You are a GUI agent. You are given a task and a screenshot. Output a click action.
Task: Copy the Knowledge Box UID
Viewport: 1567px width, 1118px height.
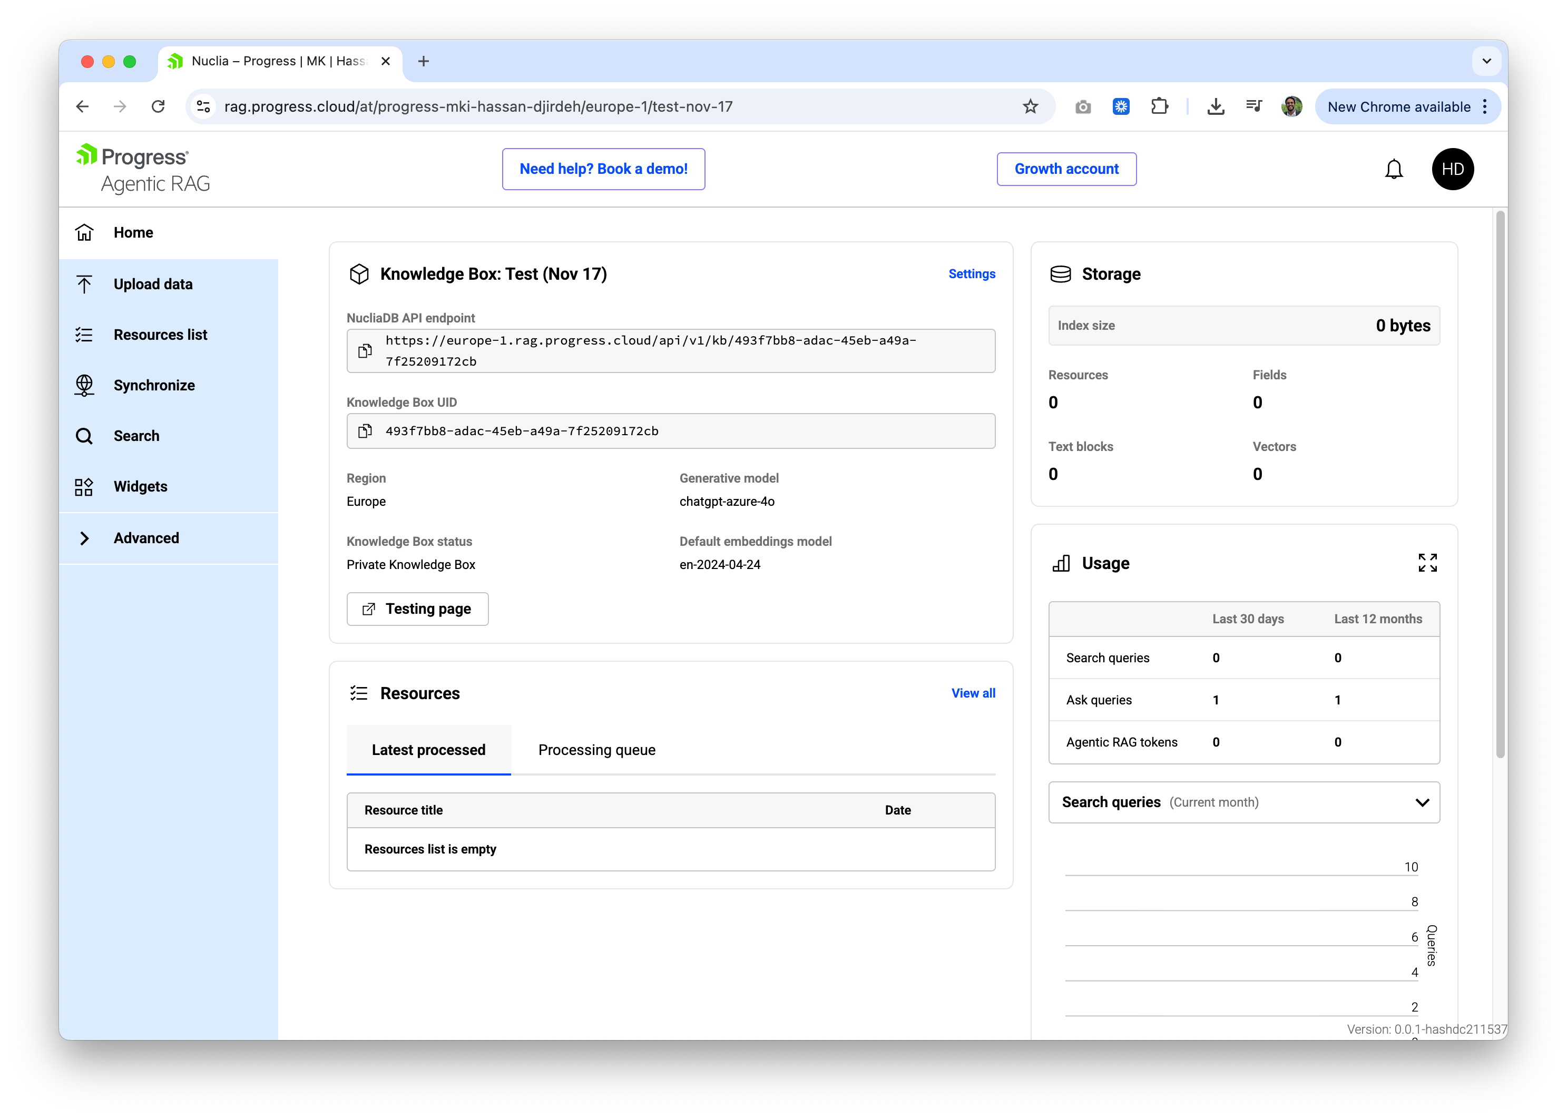365,431
